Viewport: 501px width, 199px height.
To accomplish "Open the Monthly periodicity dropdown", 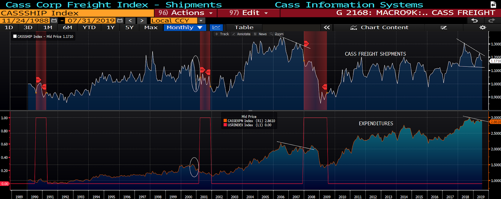I will [184, 28].
